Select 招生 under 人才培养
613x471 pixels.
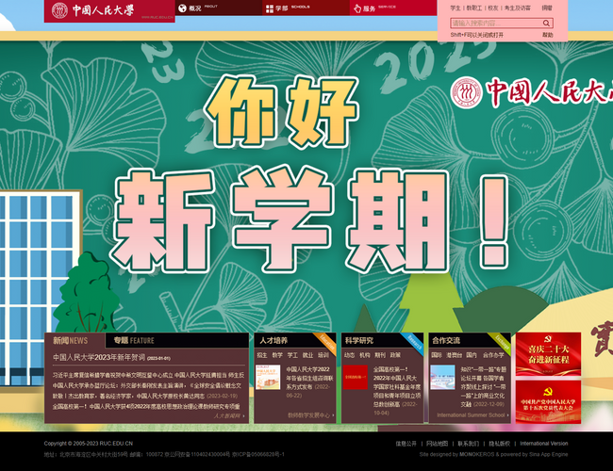(x=262, y=355)
